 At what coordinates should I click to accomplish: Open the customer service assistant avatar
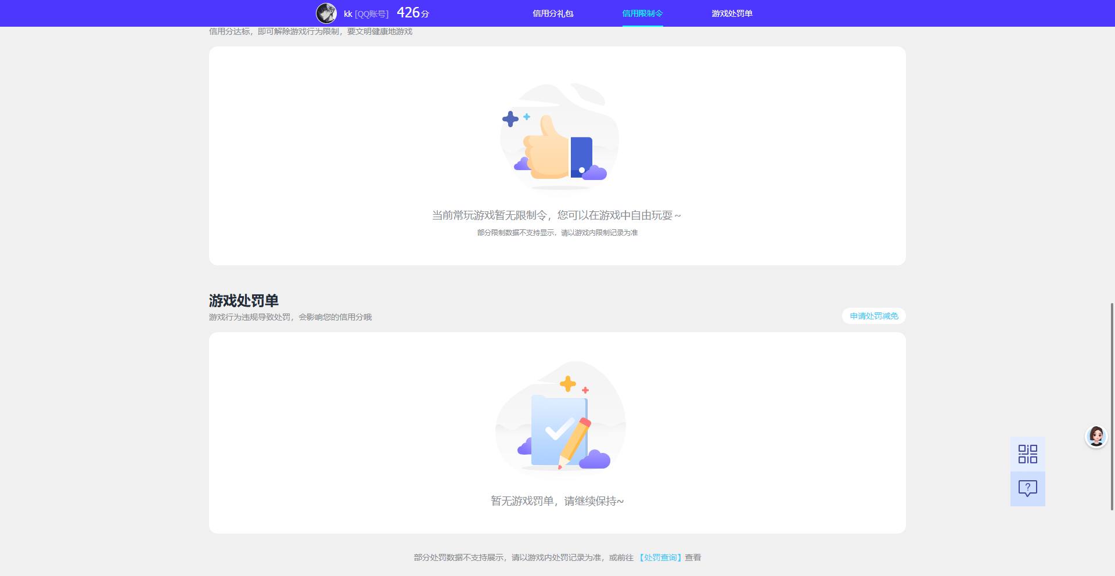tap(1096, 436)
